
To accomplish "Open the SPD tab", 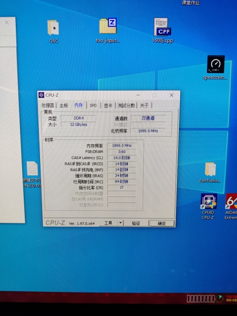I will click(x=93, y=105).
